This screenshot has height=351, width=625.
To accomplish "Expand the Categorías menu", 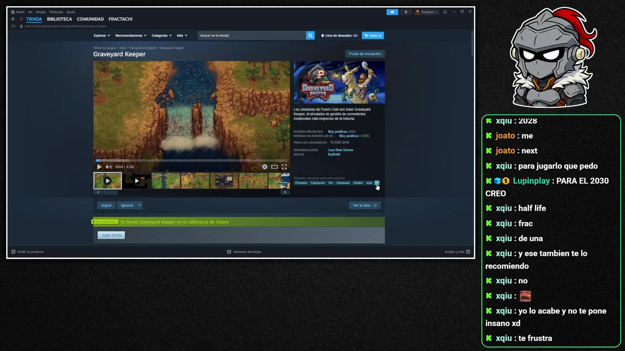I will pos(162,36).
